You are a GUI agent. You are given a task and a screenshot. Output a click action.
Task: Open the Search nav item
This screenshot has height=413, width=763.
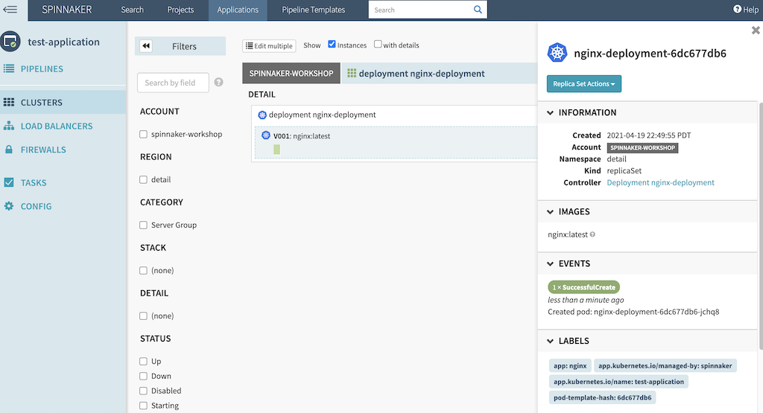click(133, 10)
